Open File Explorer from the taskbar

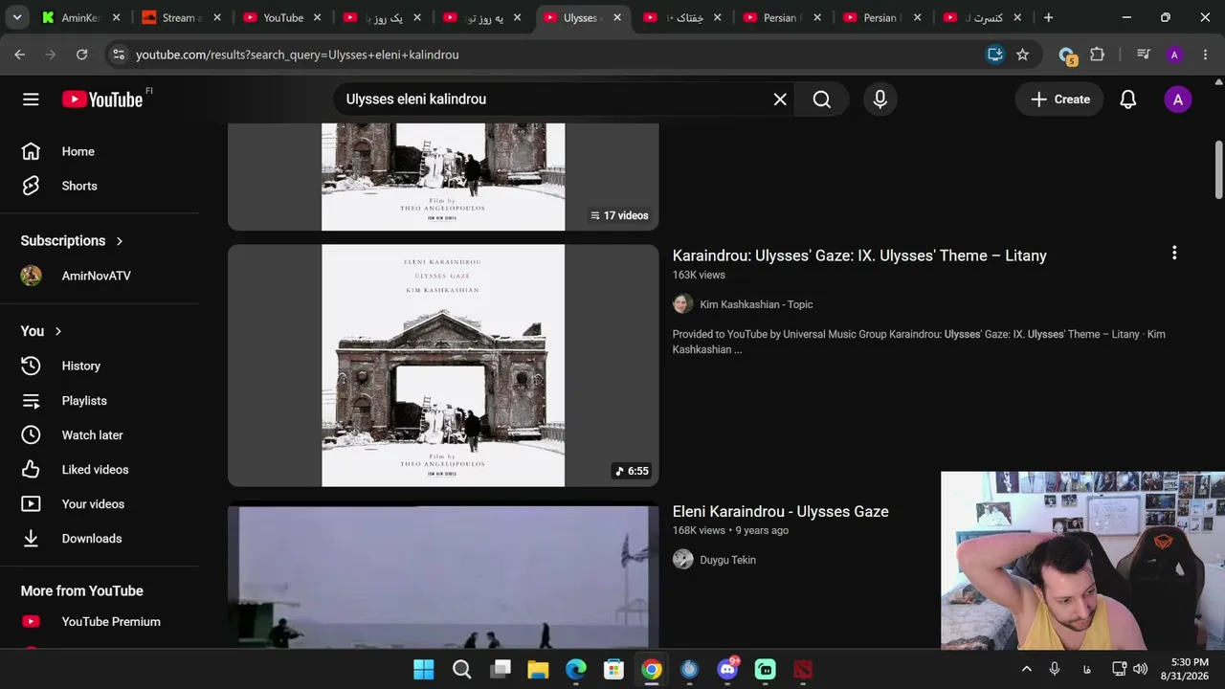point(538,669)
